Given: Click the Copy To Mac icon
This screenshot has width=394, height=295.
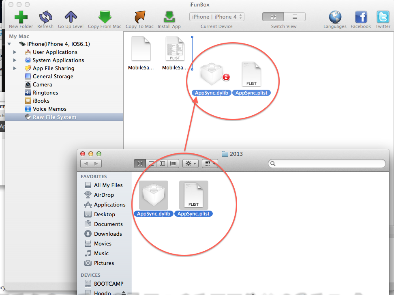Looking at the screenshot, I should 139,17.
